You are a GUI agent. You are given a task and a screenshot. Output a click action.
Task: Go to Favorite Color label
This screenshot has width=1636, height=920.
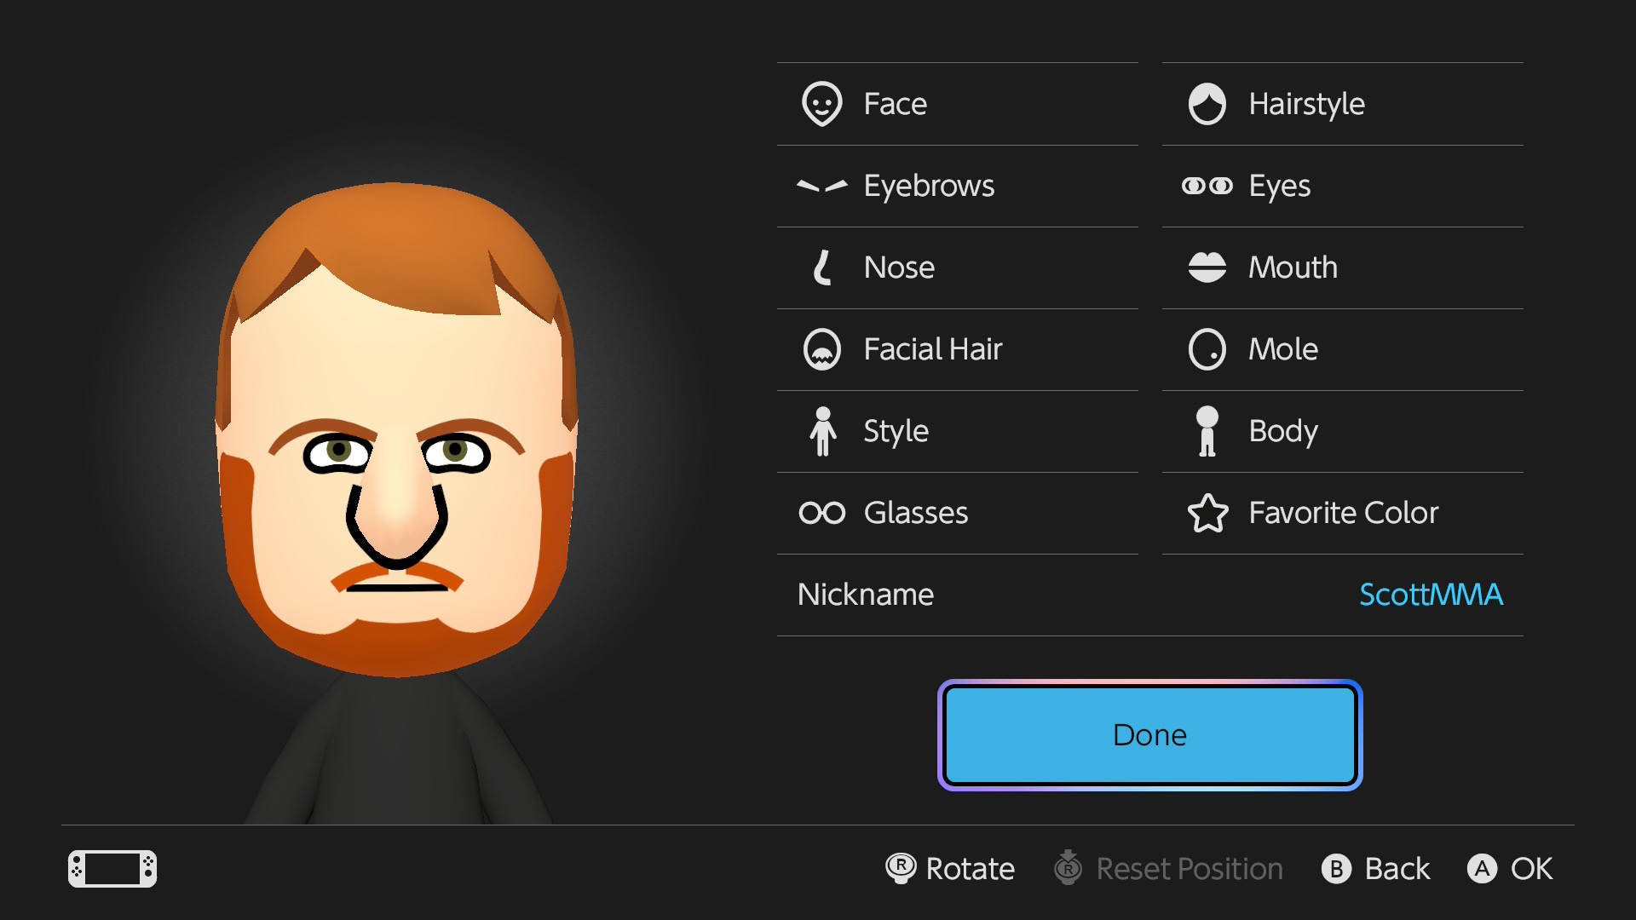[x=1344, y=513]
